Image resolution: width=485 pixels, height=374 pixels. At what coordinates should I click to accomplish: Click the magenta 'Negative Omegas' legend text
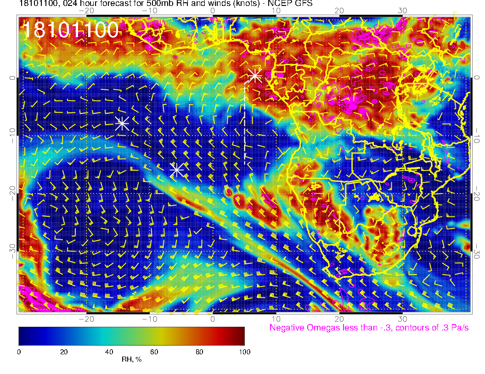click(369, 328)
